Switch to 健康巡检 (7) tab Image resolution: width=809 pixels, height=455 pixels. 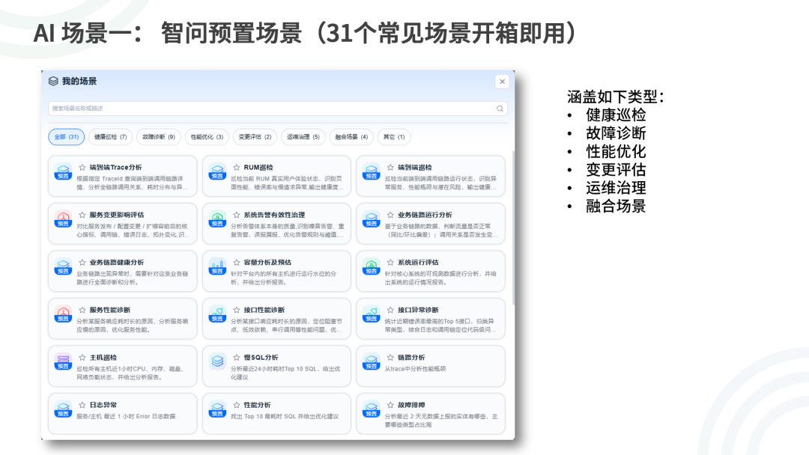click(x=110, y=136)
